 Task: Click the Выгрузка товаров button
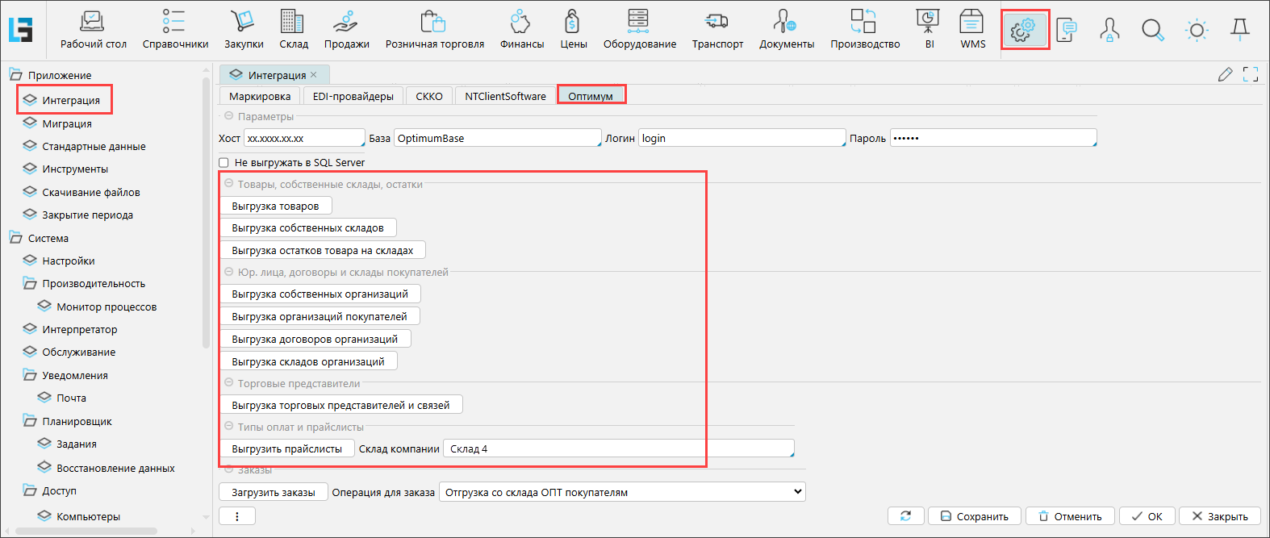coord(275,206)
